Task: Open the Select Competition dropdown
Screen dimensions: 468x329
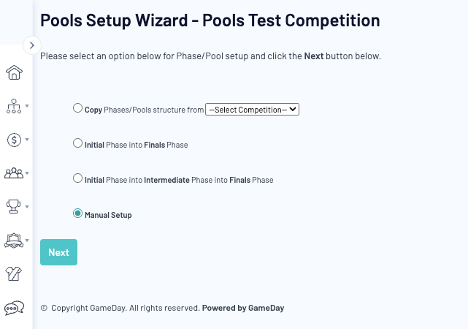Action: 253,110
